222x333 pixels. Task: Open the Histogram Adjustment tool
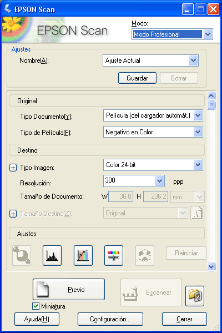pos(52,255)
